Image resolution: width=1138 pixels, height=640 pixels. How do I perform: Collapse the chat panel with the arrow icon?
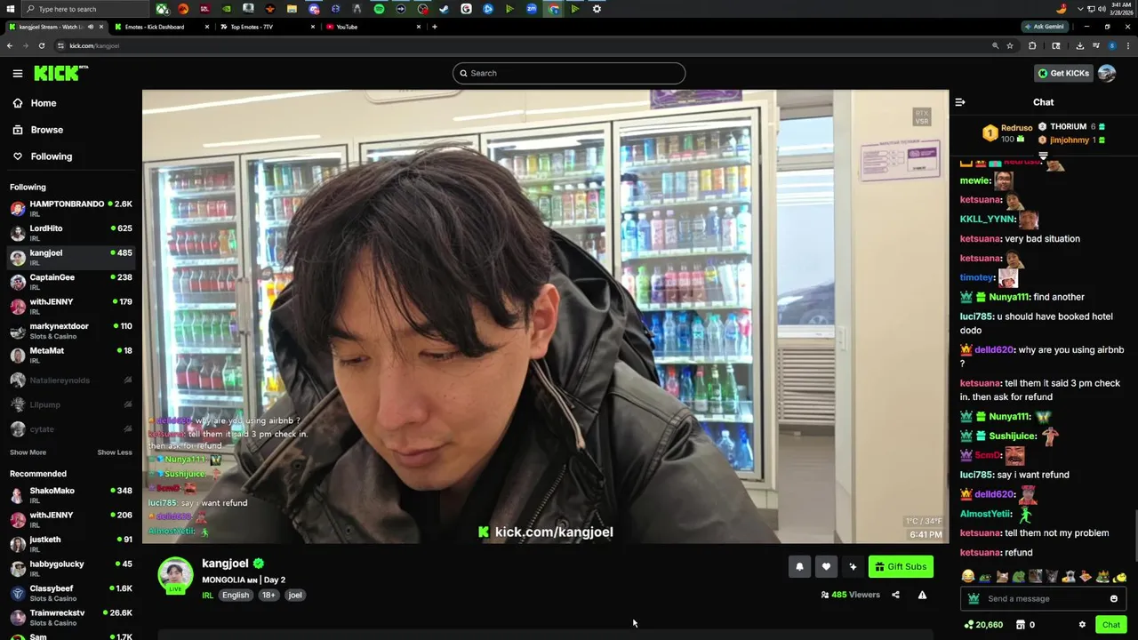(960, 102)
